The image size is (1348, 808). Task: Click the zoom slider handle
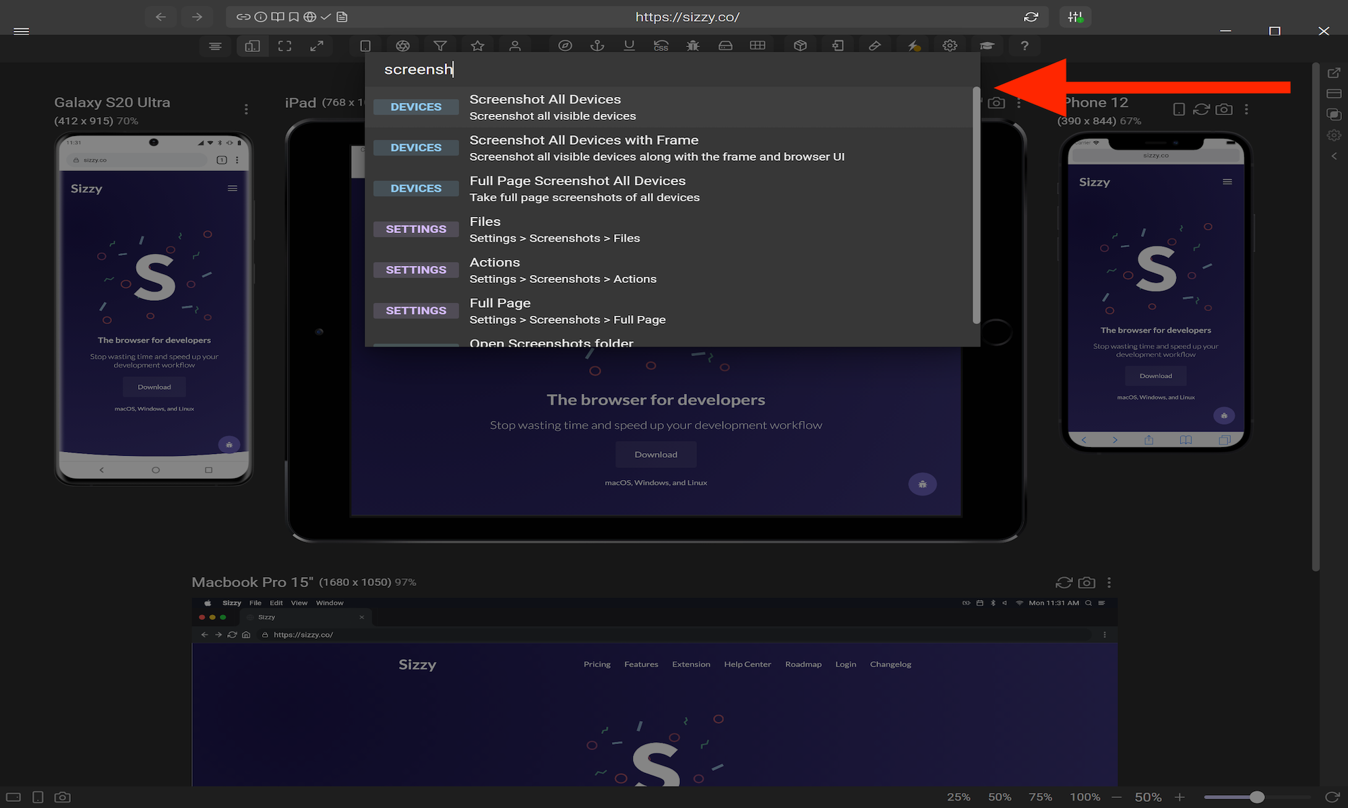(x=1256, y=797)
